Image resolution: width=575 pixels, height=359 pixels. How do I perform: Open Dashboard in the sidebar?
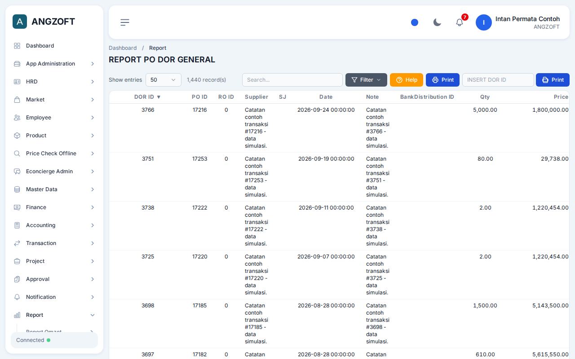54,46
